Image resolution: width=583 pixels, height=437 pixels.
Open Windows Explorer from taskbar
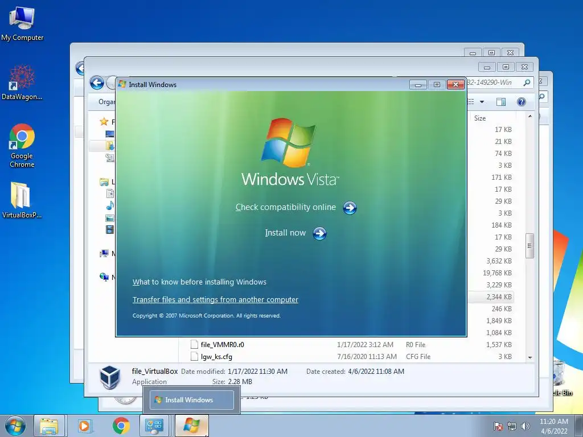pos(50,426)
